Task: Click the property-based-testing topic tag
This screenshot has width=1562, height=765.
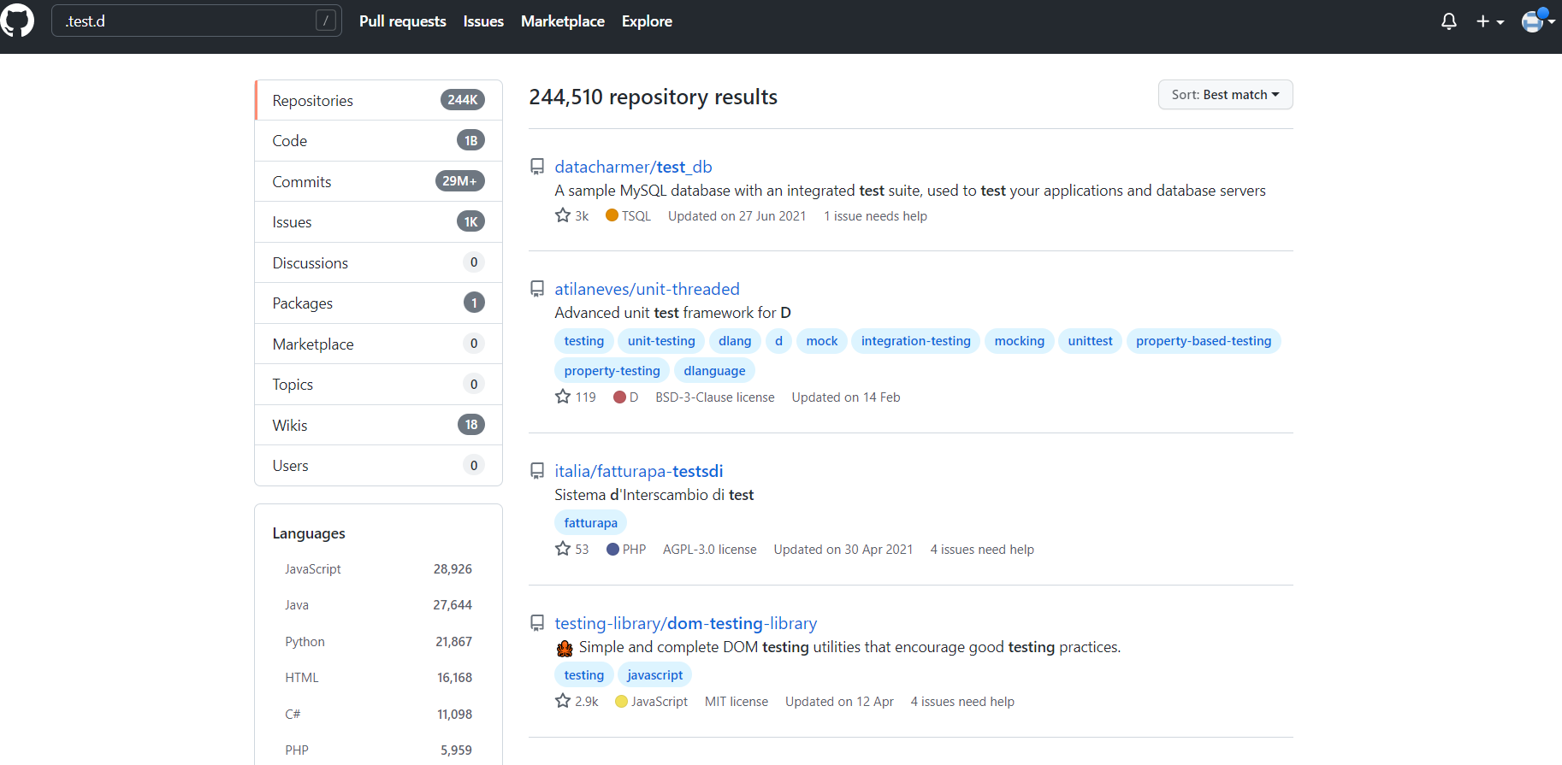Action: coord(1204,341)
